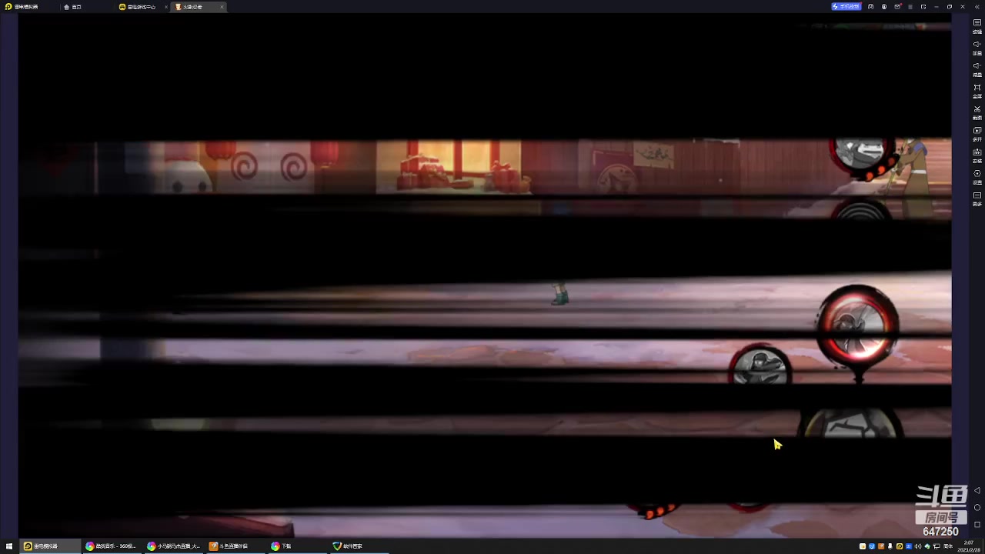985x554 pixels.
Task: Switch to the 首页 home tab
Action: pos(73,6)
